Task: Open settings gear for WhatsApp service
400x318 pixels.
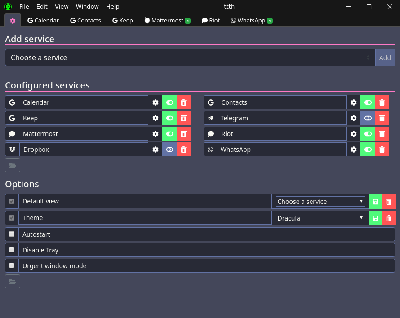Action: 354,150
